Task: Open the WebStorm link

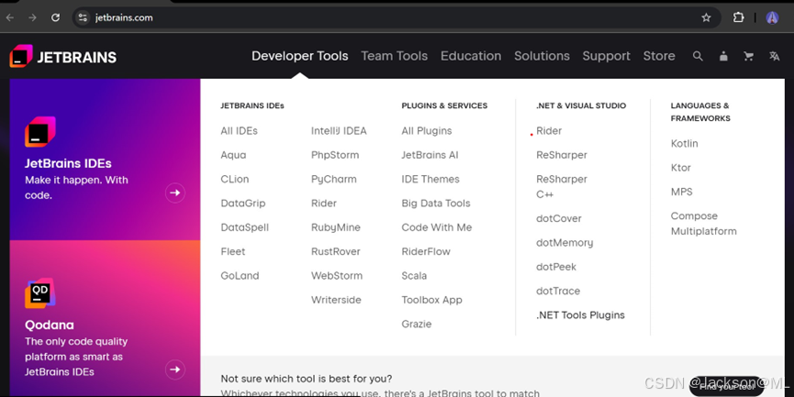Action: [x=337, y=276]
